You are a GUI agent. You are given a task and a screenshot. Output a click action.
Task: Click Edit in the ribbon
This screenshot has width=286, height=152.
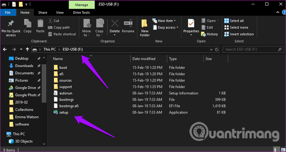(207, 27)
